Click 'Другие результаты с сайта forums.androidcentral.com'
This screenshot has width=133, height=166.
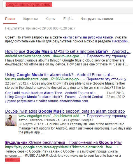point(46,101)
